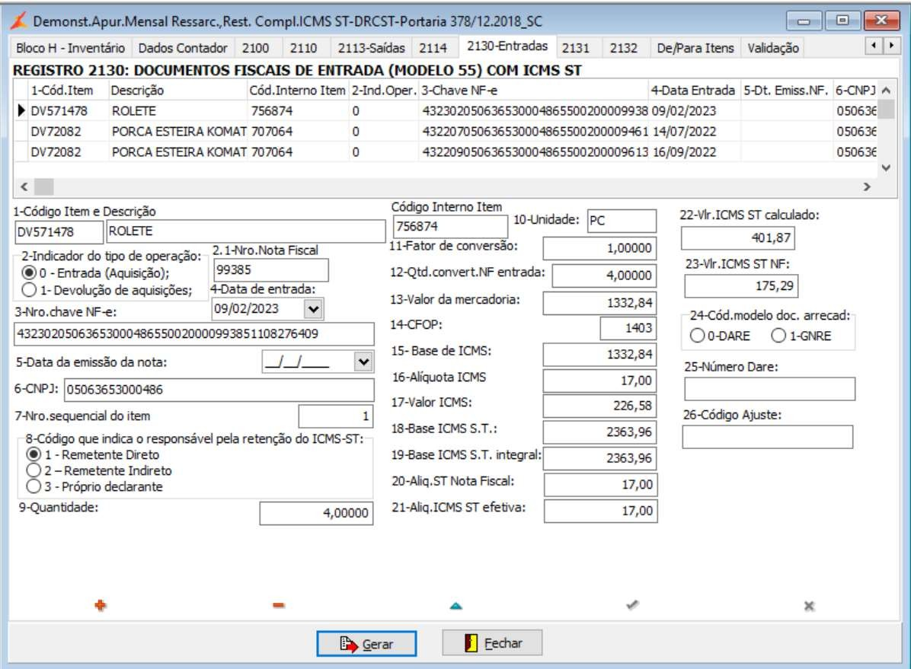911x669 pixels.
Task: Switch to the De/Para Itens tab
Action: pos(695,48)
